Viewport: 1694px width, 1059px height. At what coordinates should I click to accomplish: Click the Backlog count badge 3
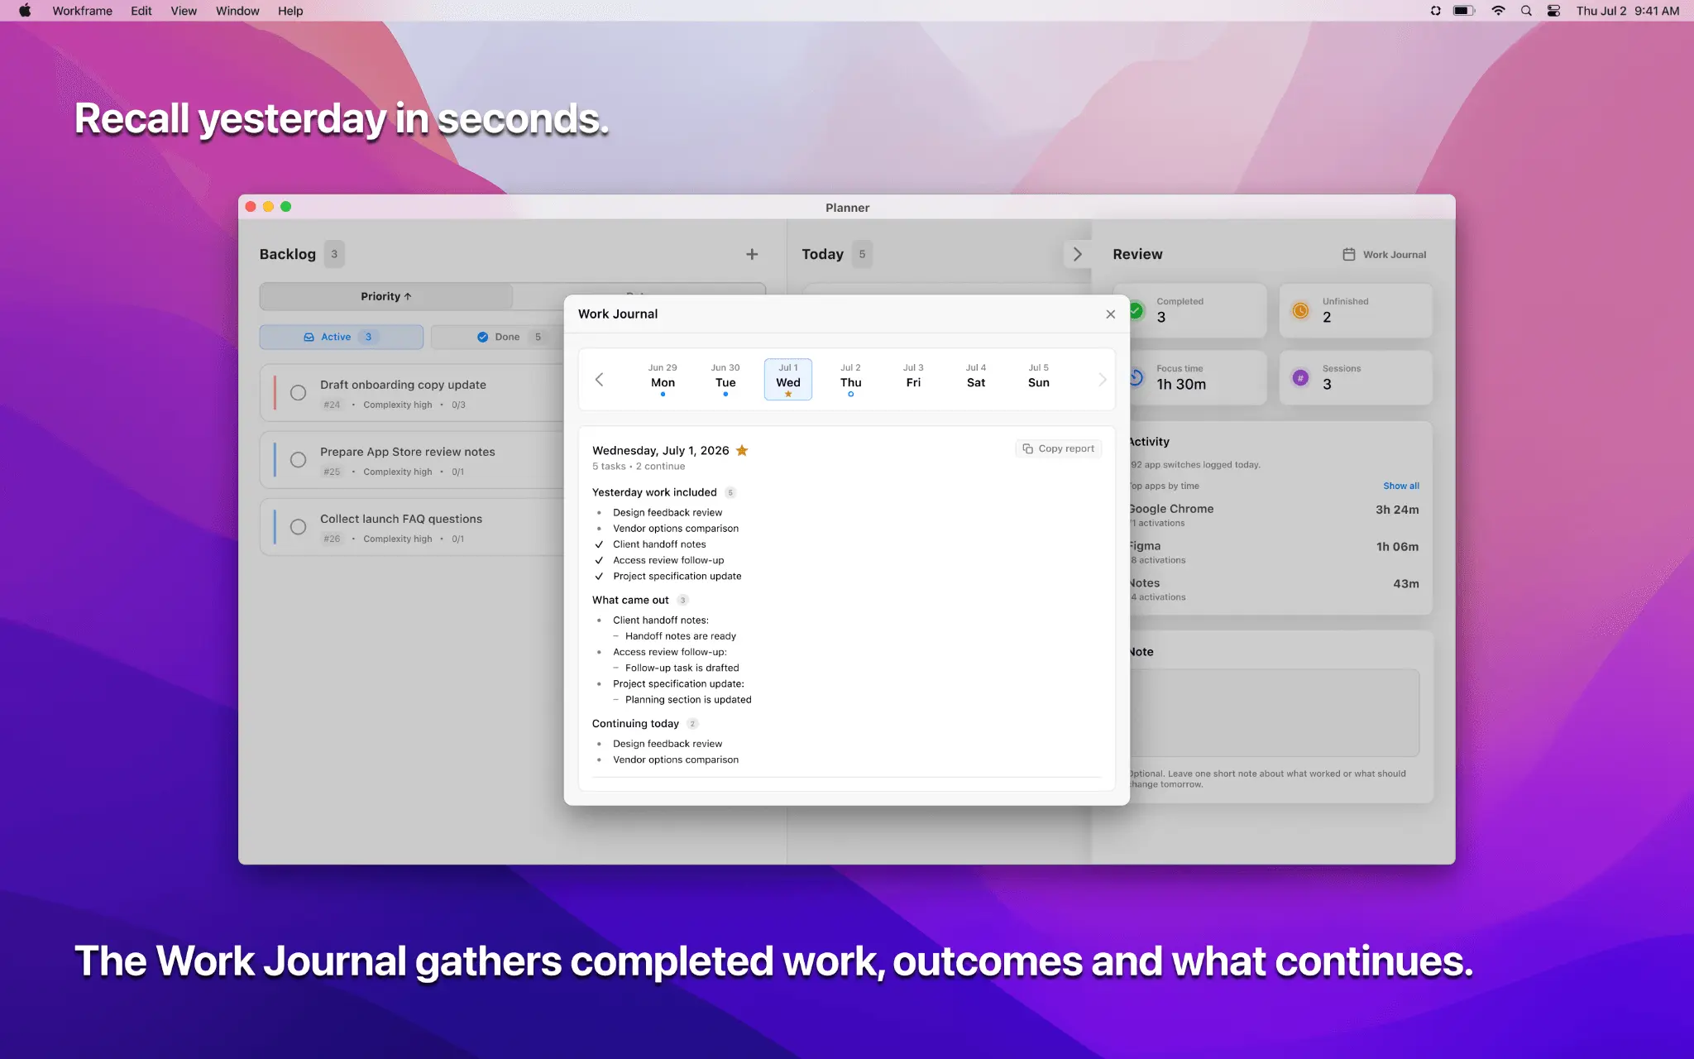[x=334, y=254]
